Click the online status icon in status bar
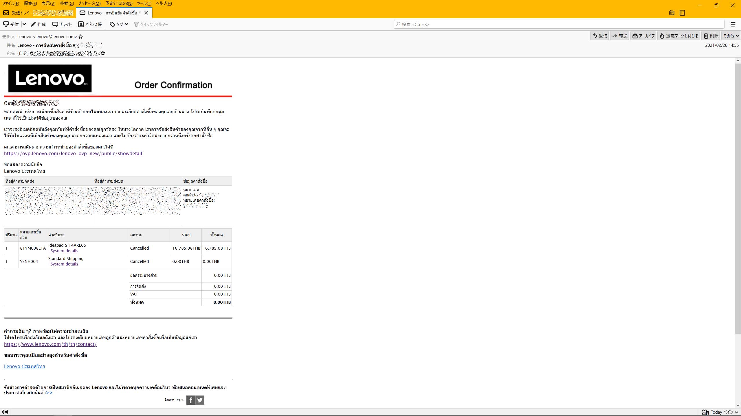Image resolution: width=741 pixels, height=416 pixels. pos(5,412)
